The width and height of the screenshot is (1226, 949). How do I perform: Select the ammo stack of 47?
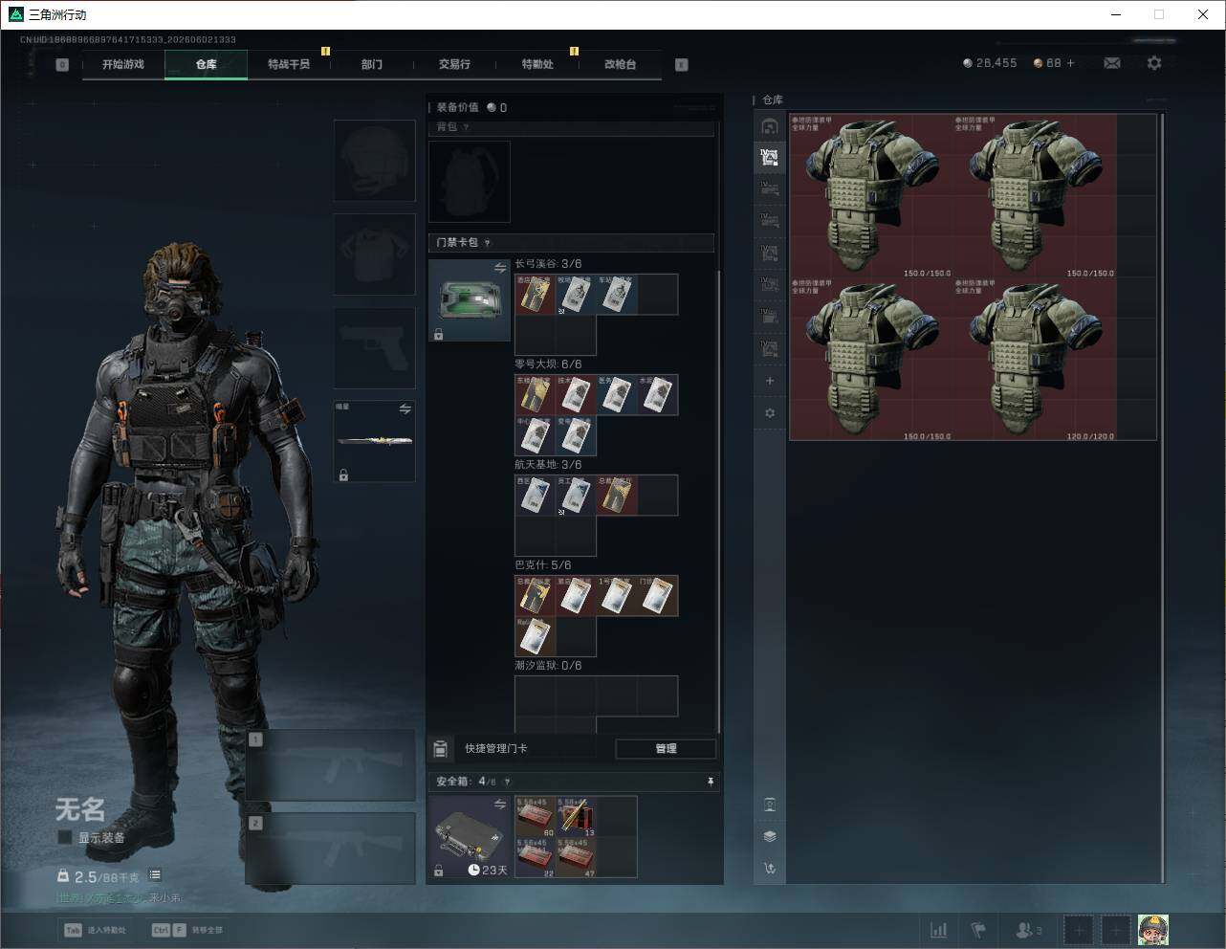[577, 857]
